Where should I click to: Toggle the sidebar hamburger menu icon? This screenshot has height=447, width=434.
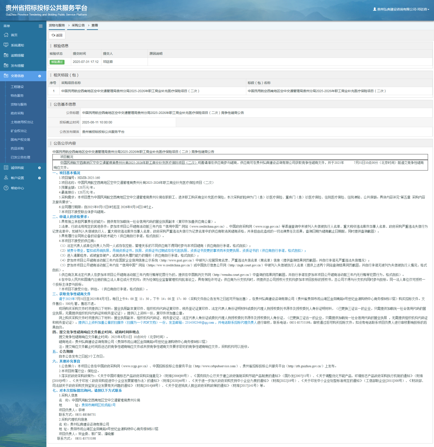pos(41,26)
